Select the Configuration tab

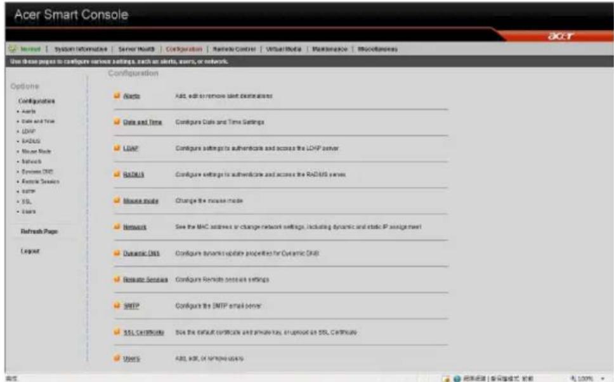coord(184,49)
